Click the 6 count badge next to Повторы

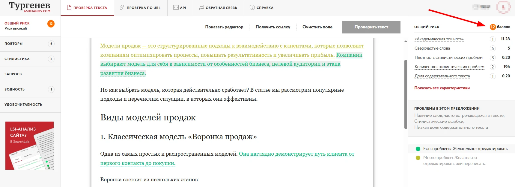(x=51, y=44)
